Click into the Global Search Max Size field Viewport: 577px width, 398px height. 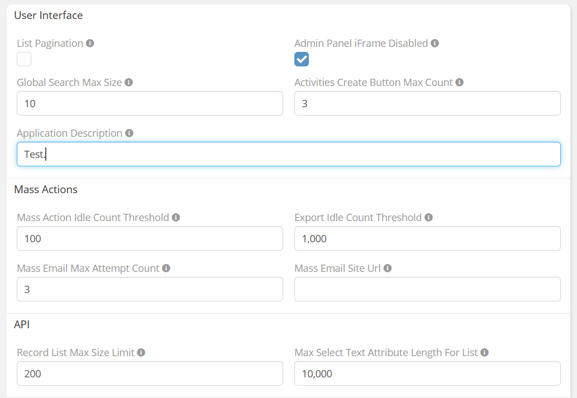click(150, 103)
